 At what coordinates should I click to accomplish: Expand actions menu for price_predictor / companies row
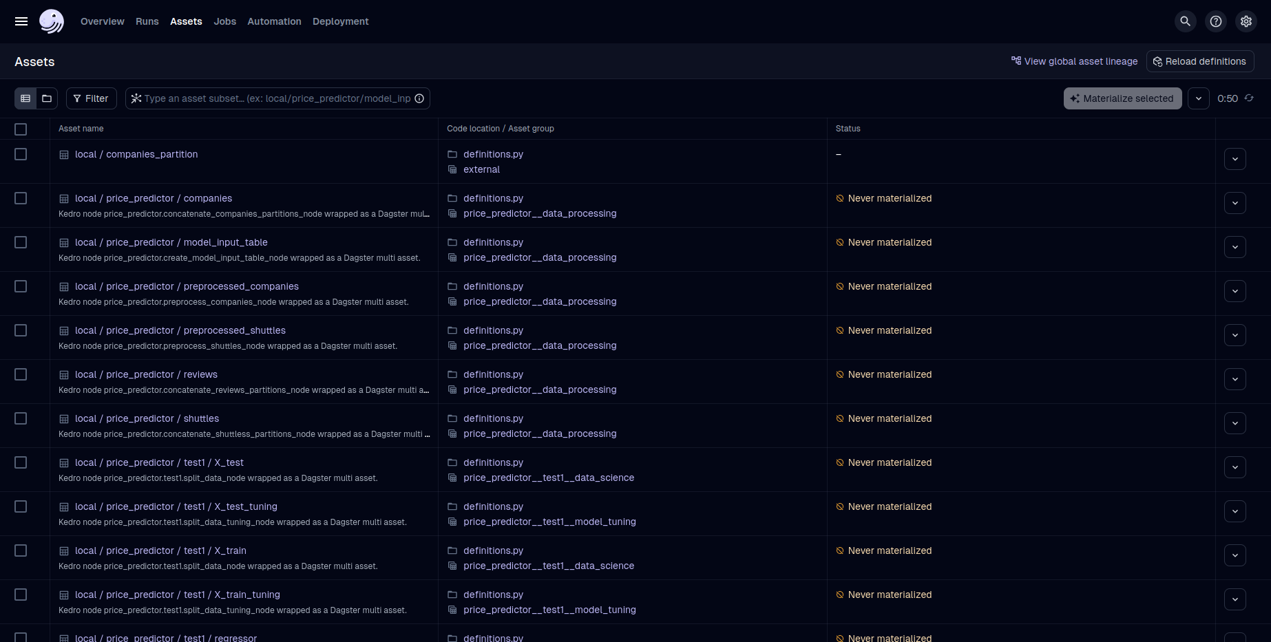pos(1235,203)
